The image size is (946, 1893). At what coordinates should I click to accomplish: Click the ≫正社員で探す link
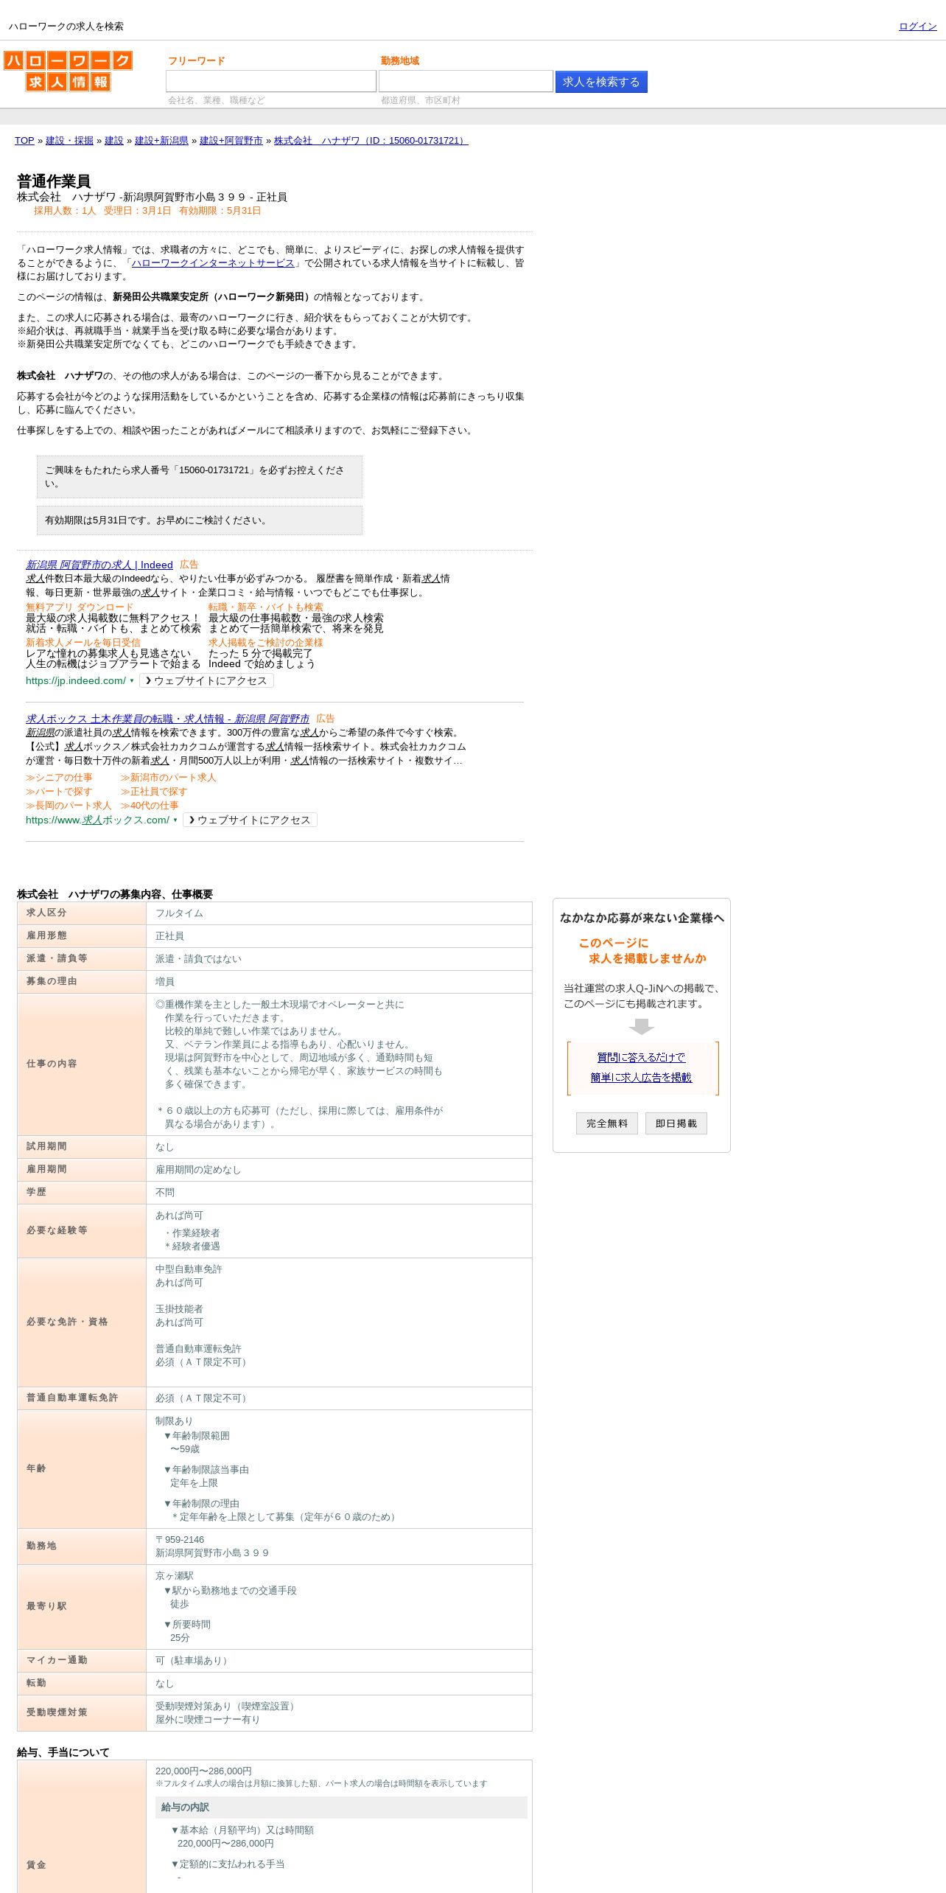[154, 792]
